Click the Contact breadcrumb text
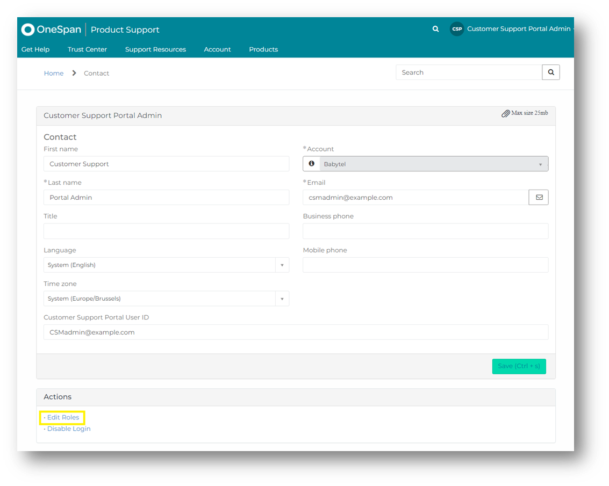This screenshot has height=486, width=609. click(x=96, y=73)
